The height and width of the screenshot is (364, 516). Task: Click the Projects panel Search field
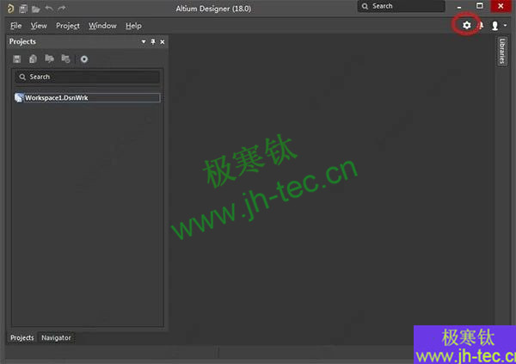pyautogui.click(x=88, y=77)
